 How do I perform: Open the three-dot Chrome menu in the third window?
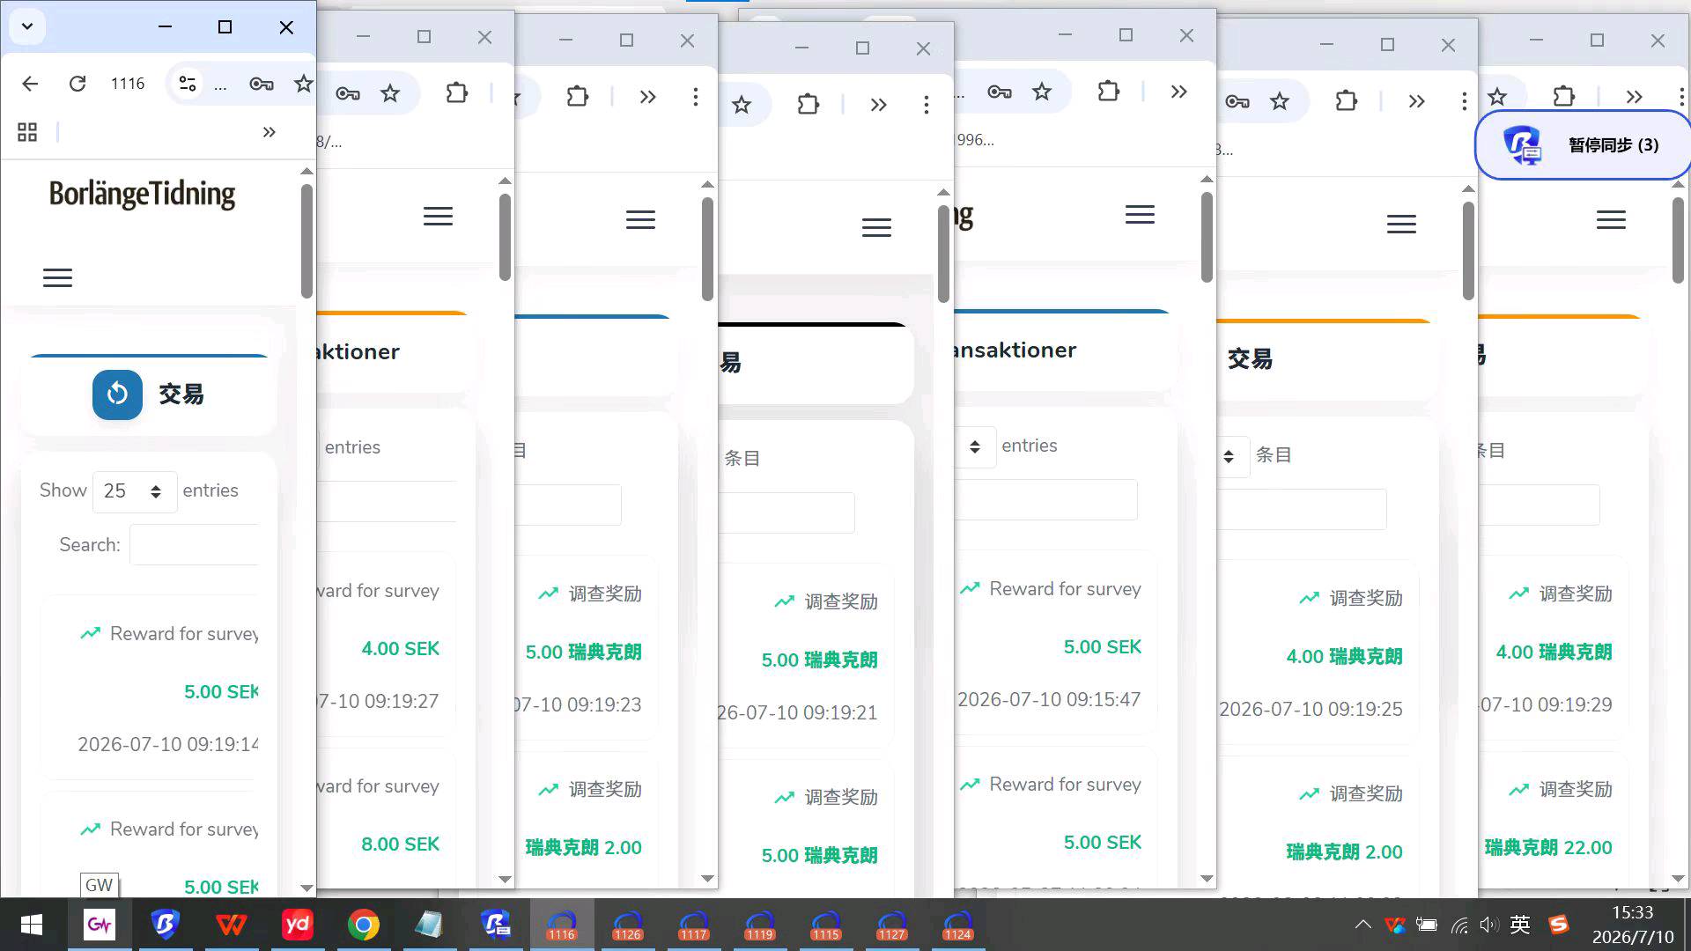[x=695, y=97]
